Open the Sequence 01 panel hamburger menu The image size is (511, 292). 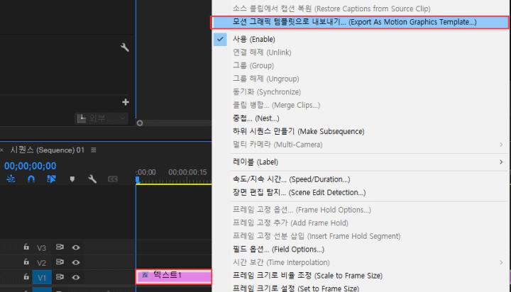[x=94, y=150]
